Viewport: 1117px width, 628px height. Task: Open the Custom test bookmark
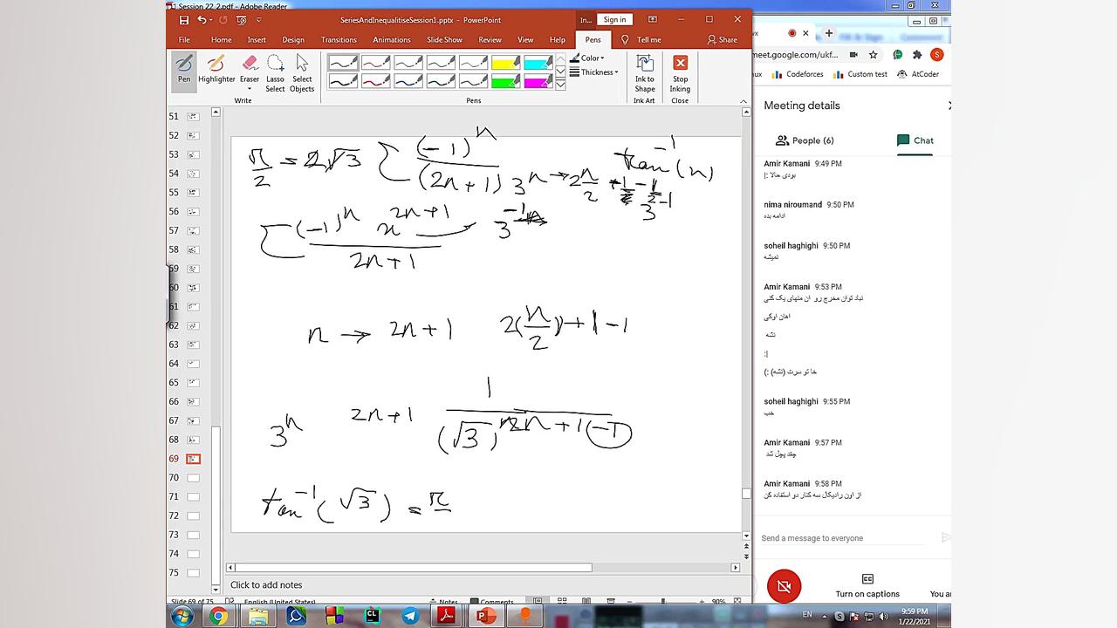[x=860, y=74]
